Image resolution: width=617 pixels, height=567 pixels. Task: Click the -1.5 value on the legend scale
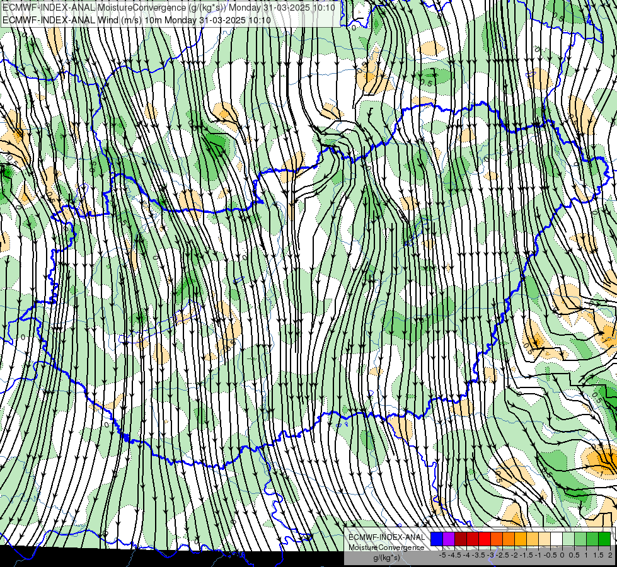click(527, 555)
